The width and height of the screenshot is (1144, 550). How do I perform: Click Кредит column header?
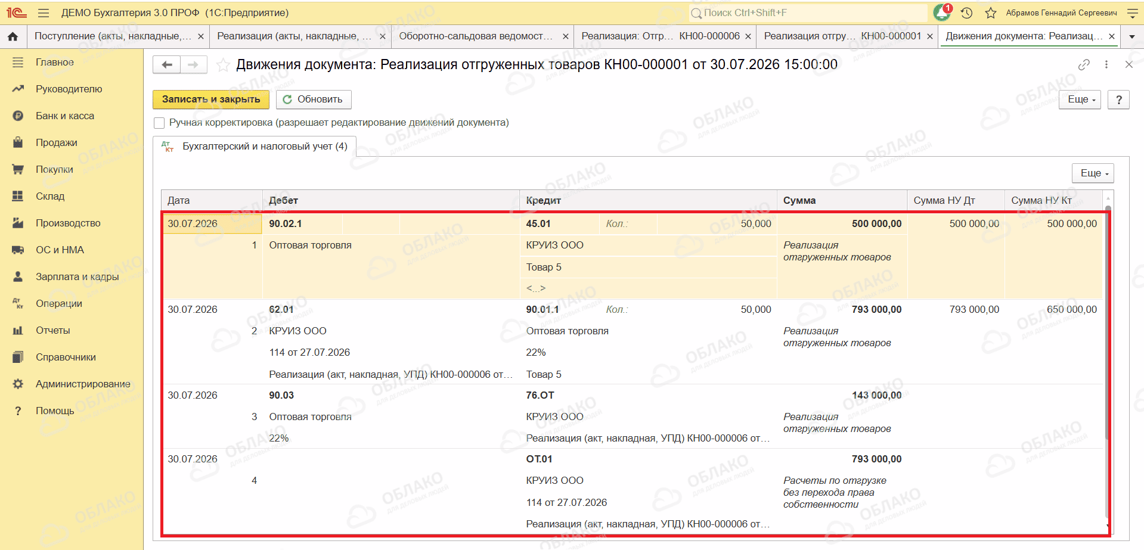point(649,201)
